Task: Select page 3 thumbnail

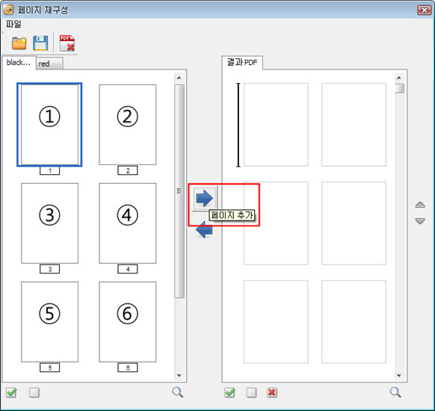Action: pos(49,223)
